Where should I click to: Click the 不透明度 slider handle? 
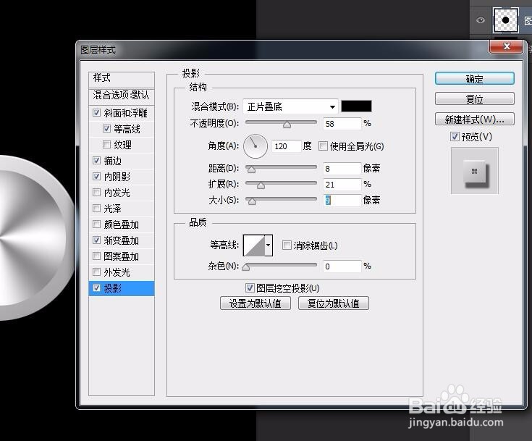(287, 125)
